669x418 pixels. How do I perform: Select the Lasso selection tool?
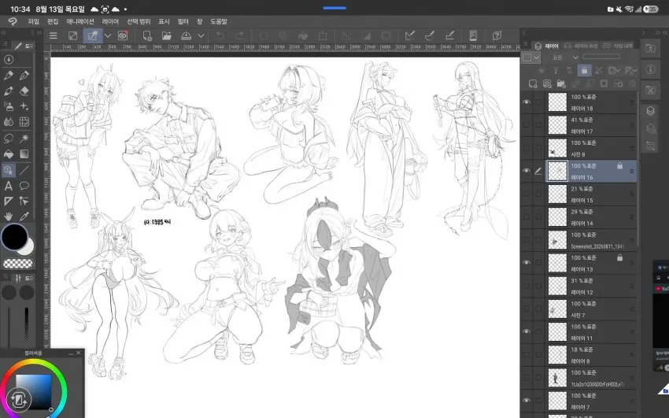click(x=8, y=139)
